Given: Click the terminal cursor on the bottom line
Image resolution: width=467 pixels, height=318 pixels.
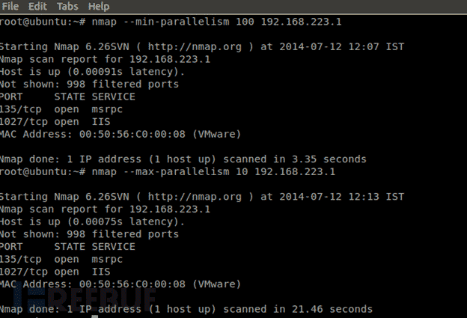Looking at the screenshot, I should point(94,316).
